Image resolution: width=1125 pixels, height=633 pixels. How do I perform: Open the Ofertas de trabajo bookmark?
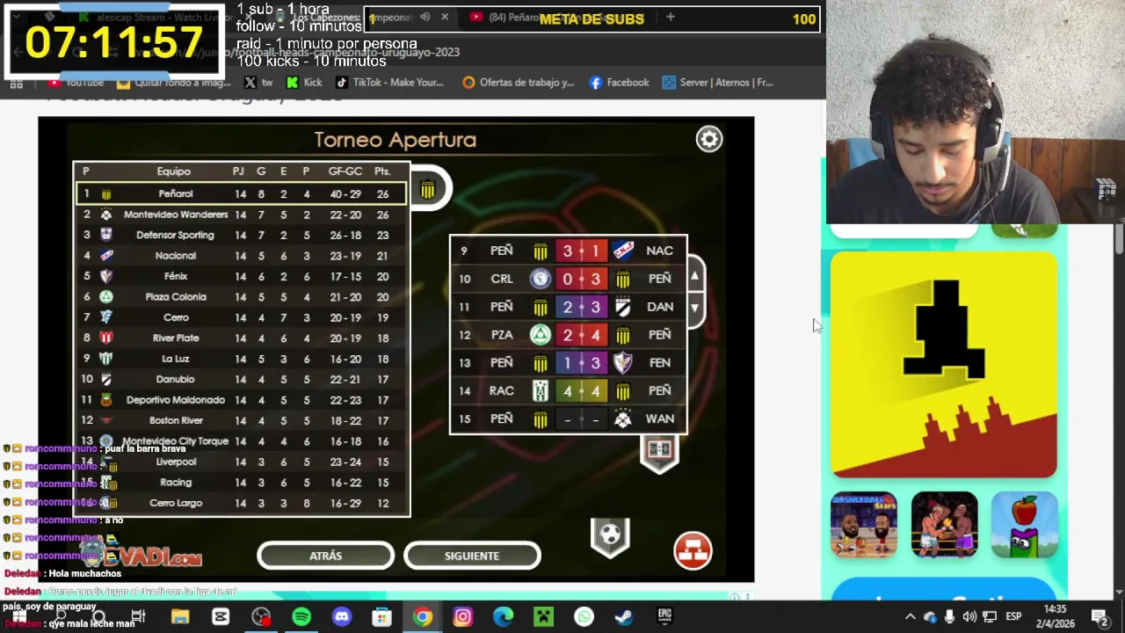(518, 83)
